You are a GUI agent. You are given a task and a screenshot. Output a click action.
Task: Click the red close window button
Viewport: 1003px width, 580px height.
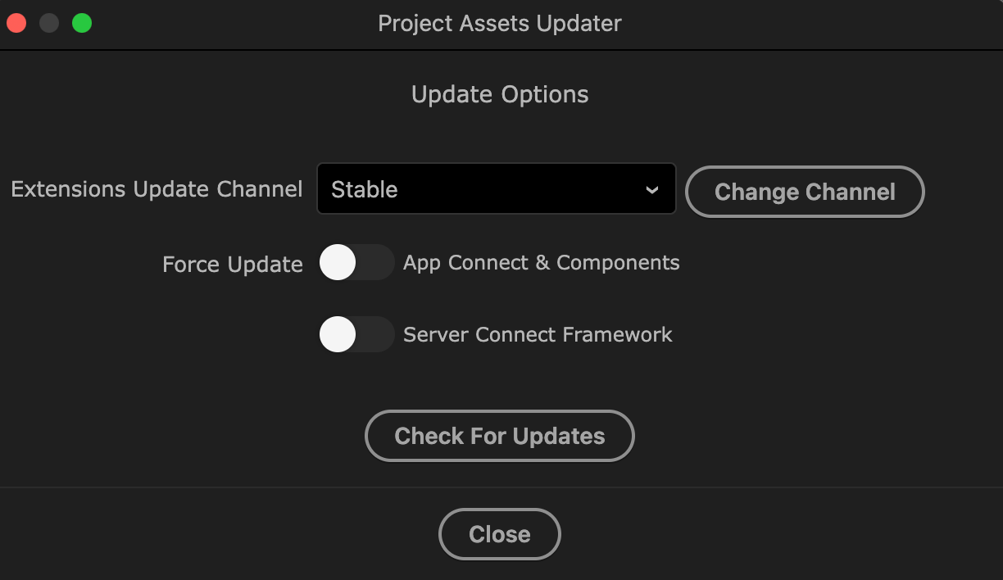click(x=16, y=23)
